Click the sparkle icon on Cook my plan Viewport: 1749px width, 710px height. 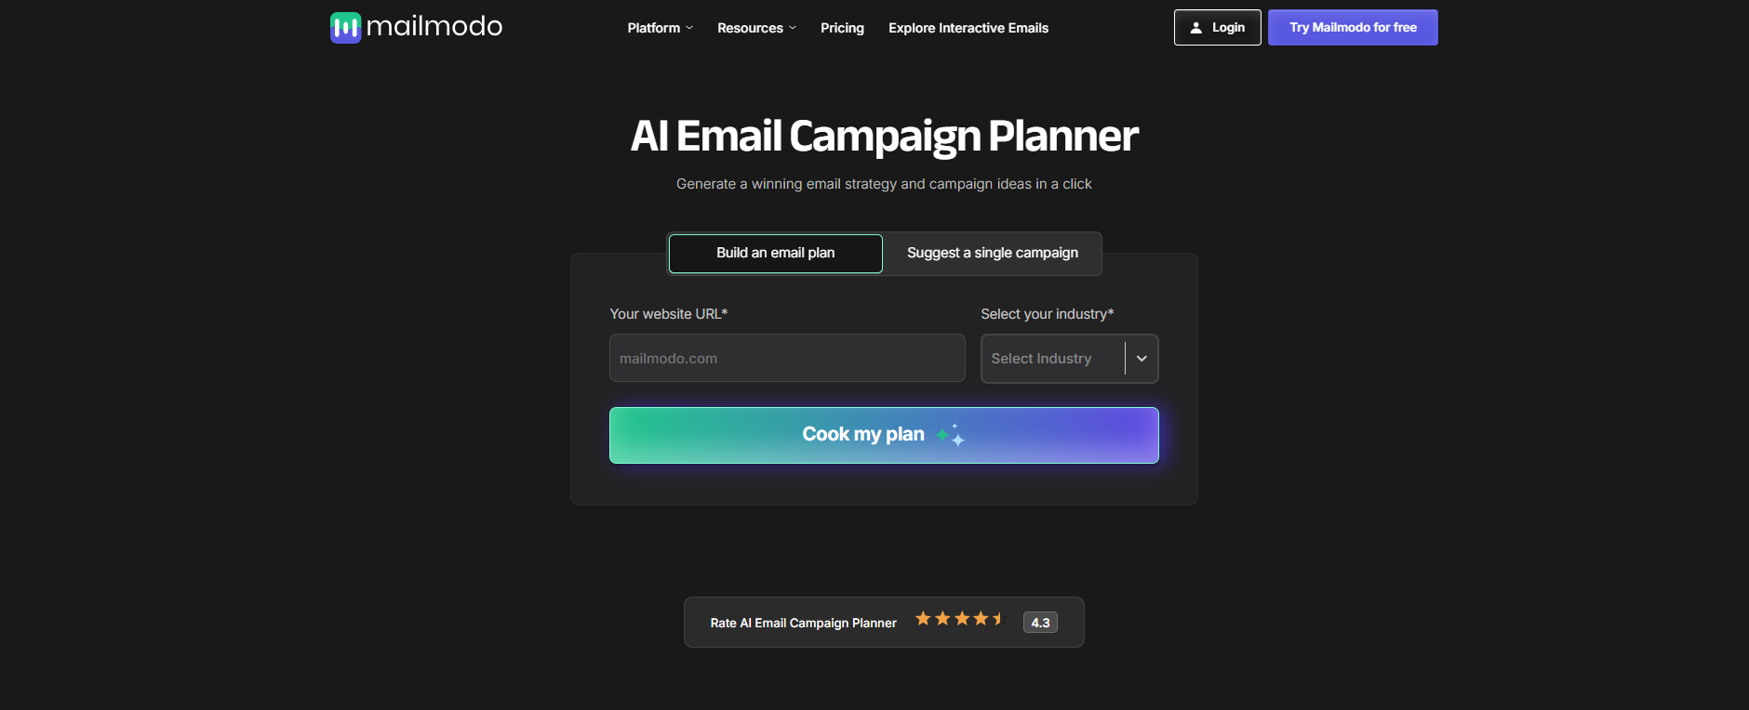click(951, 435)
